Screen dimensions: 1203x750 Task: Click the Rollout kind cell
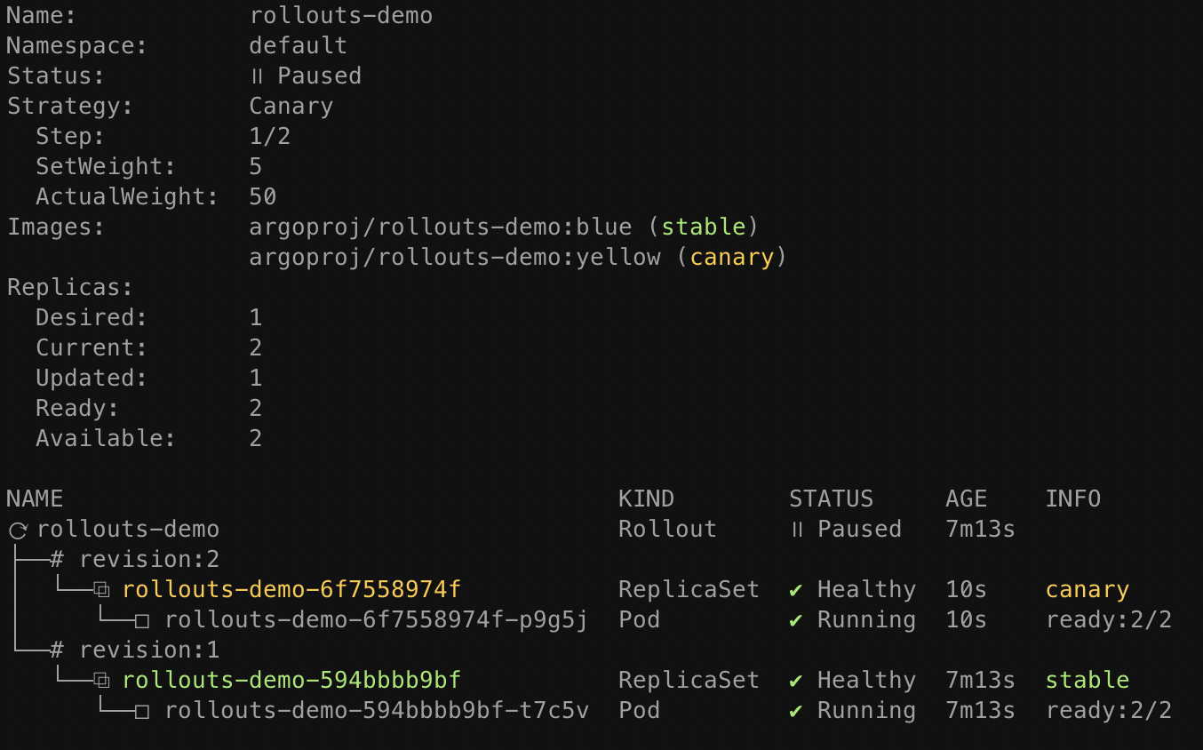(668, 530)
